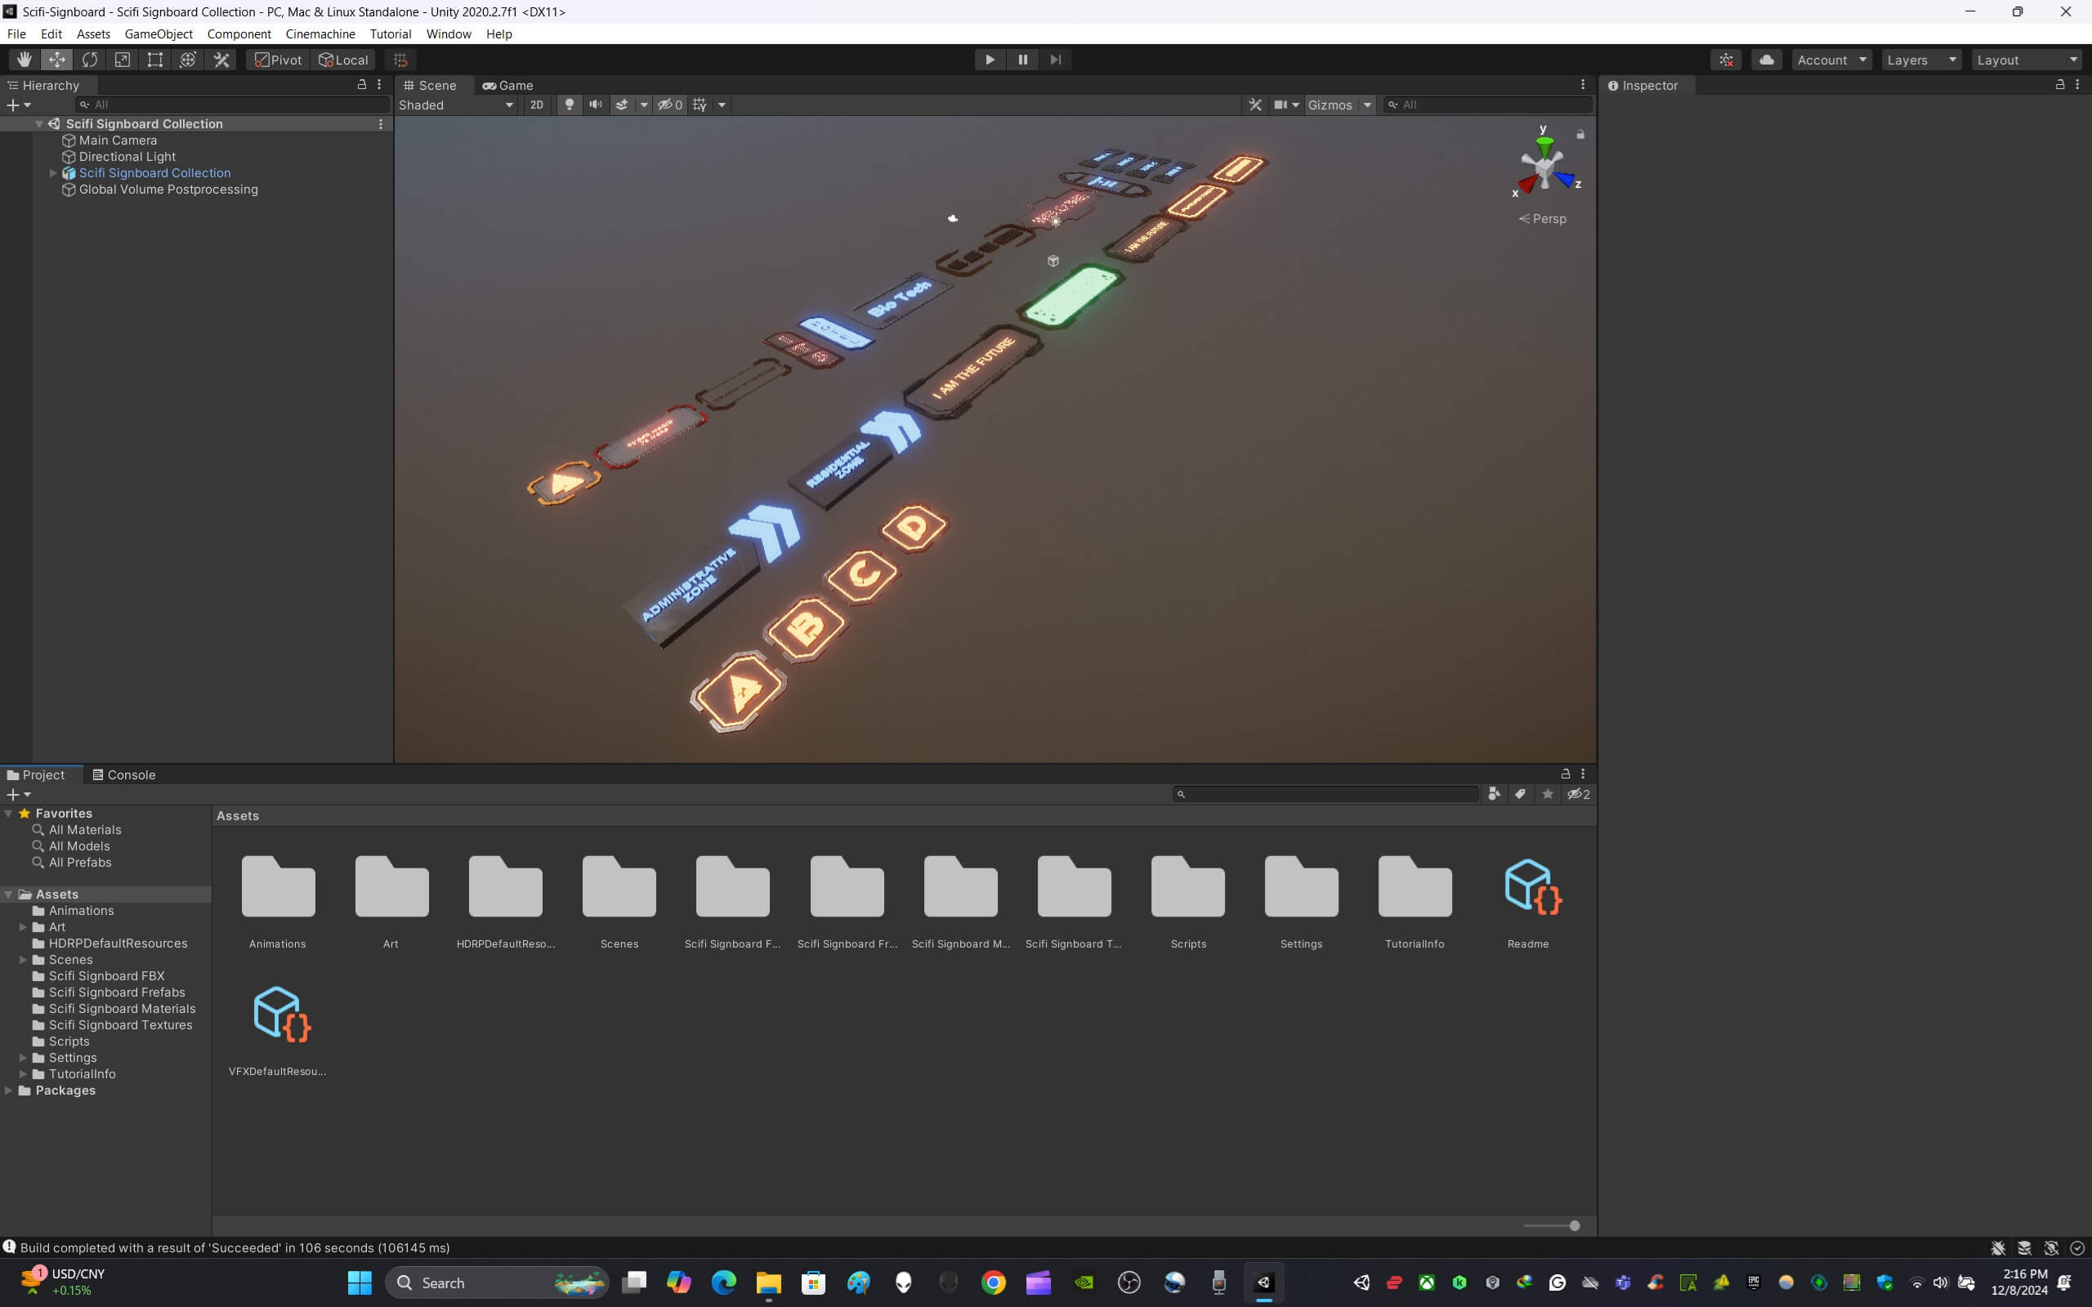Open the Layers dropdown
Viewport: 2092px width, 1307px height.
pos(1921,60)
